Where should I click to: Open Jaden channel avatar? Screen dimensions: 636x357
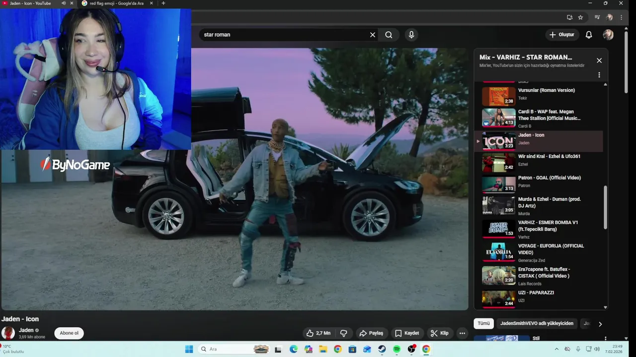8,333
